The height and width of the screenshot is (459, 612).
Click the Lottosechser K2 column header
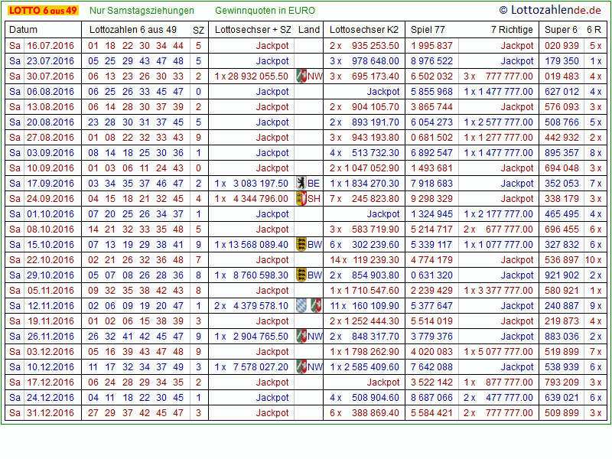pyautogui.click(x=364, y=30)
